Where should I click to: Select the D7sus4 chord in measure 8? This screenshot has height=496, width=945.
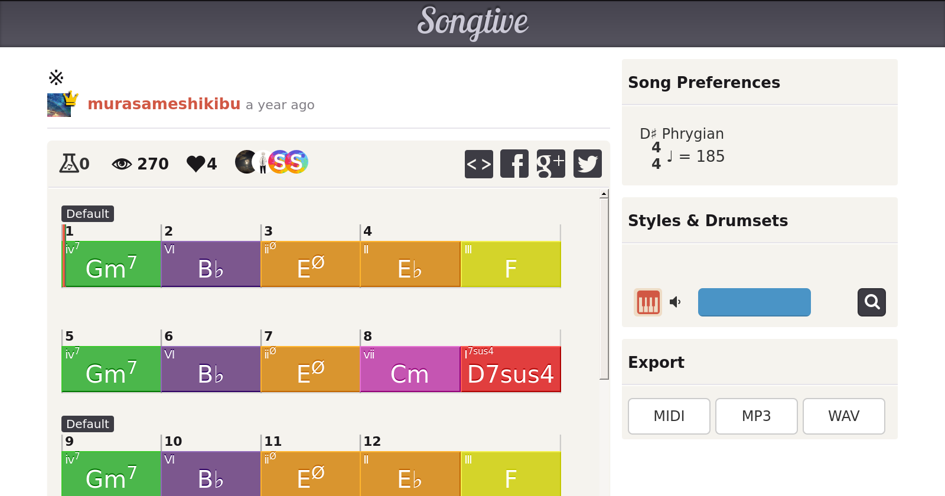510,369
